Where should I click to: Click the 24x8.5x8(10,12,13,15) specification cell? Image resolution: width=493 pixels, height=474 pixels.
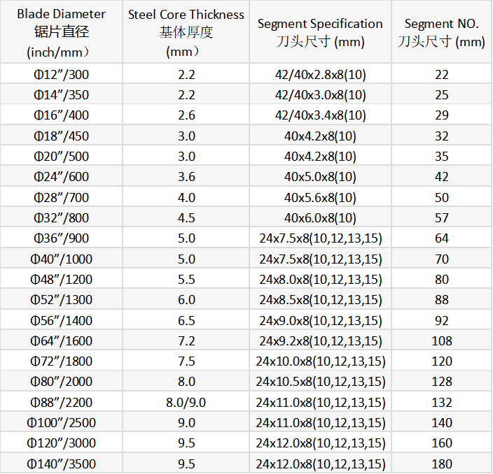tap(320, 299)
